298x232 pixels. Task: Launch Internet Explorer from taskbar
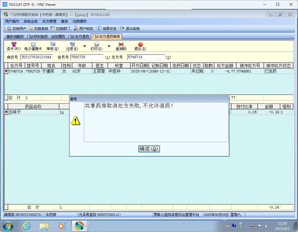26,226
